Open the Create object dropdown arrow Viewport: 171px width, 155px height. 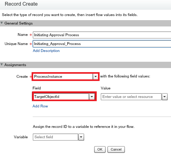point(95,77)
